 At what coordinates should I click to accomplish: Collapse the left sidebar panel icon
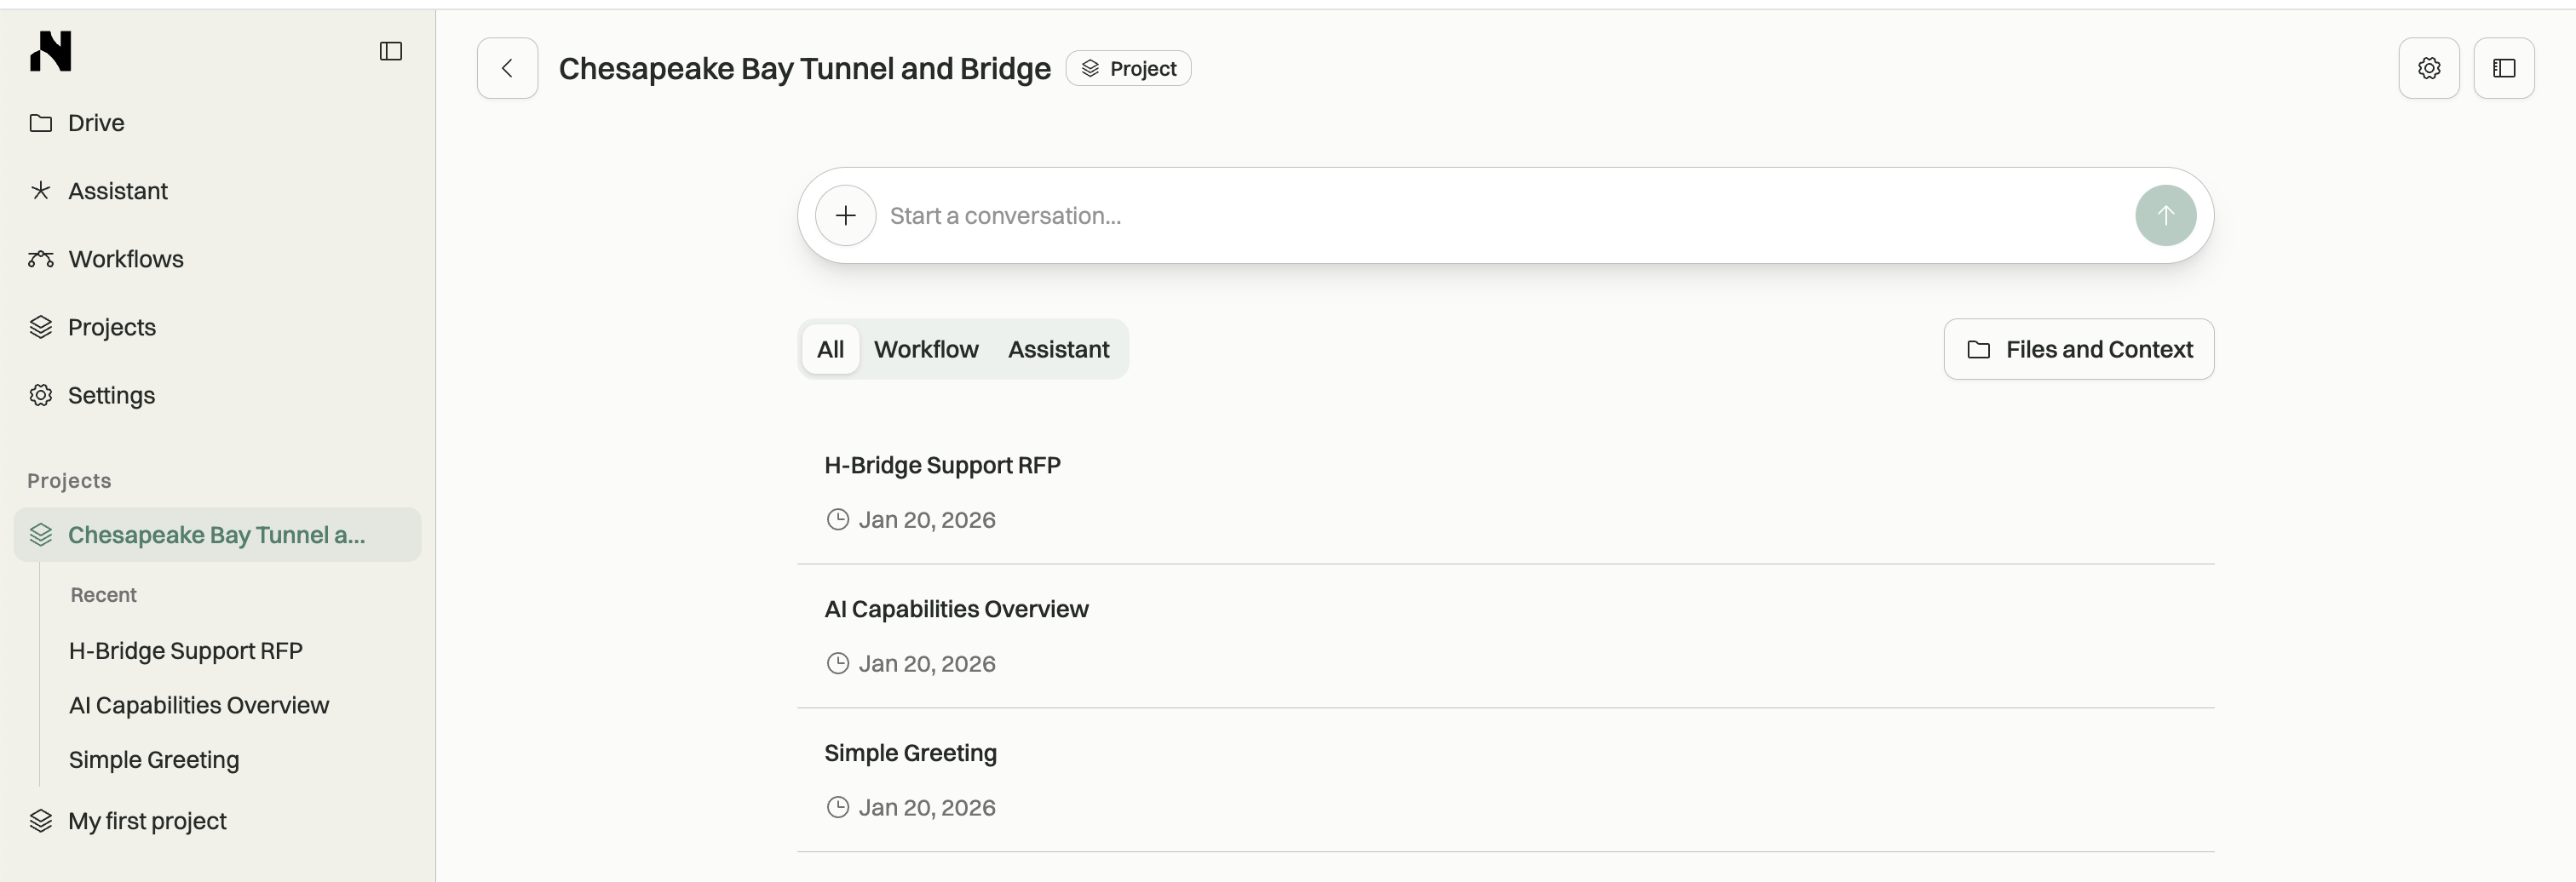[391, 51]
